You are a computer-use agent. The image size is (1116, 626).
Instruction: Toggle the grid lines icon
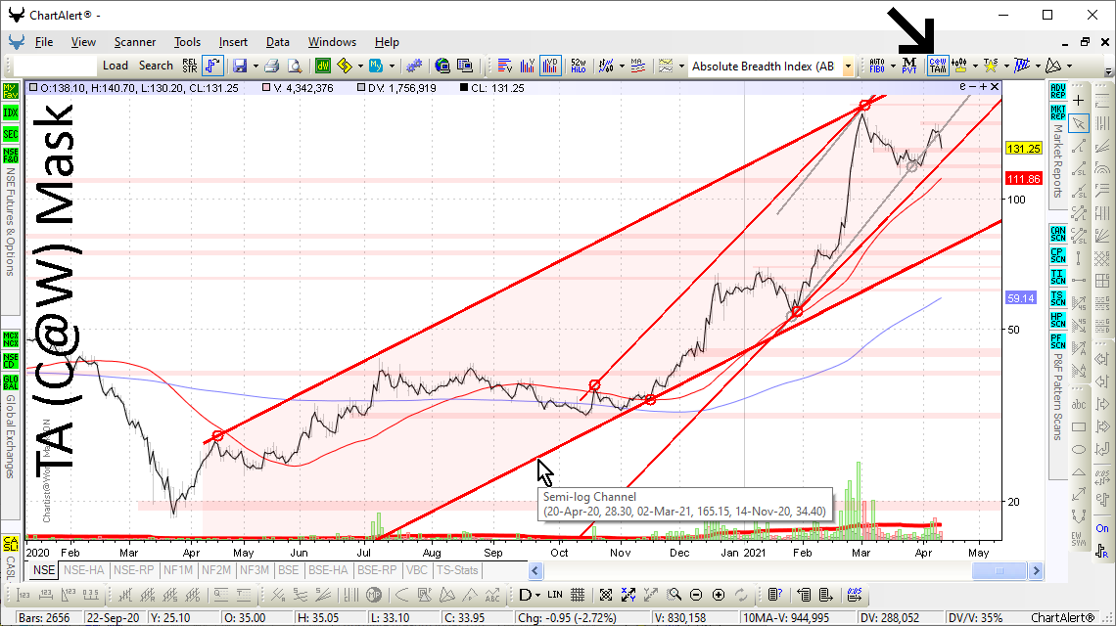click(x=578, y=595)
